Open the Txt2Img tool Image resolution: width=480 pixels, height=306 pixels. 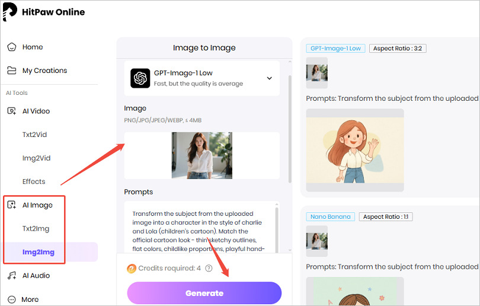coord(36,228)
